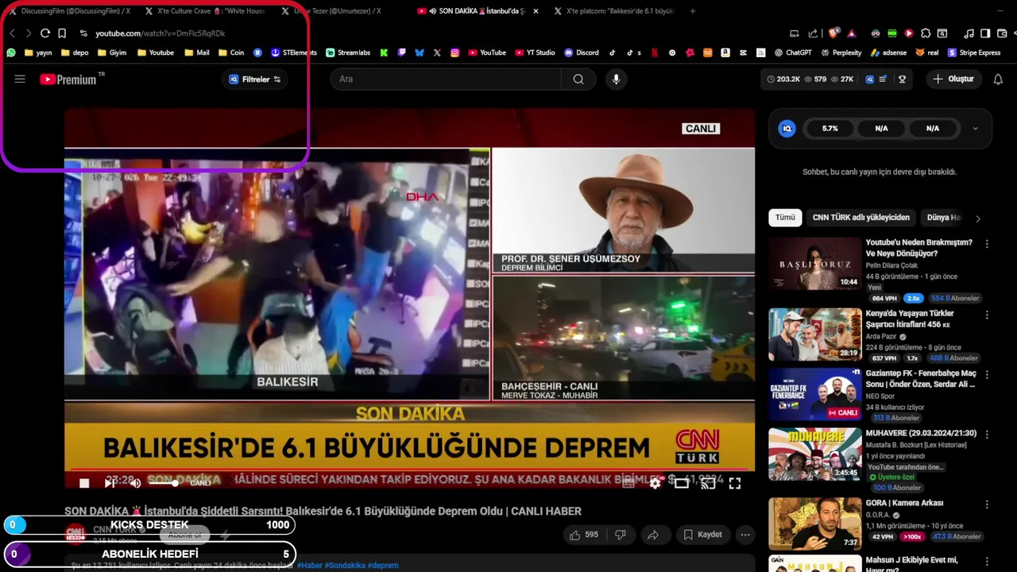Like the video with thumbs up

[583, 535]
